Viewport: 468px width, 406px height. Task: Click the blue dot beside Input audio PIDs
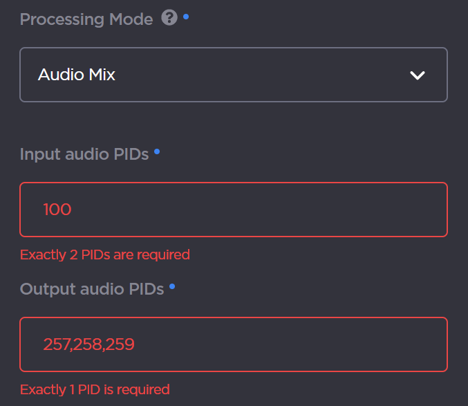click(157, 151)
